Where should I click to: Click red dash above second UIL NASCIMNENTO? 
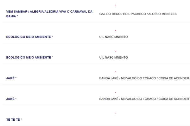[x=116, y=51]
